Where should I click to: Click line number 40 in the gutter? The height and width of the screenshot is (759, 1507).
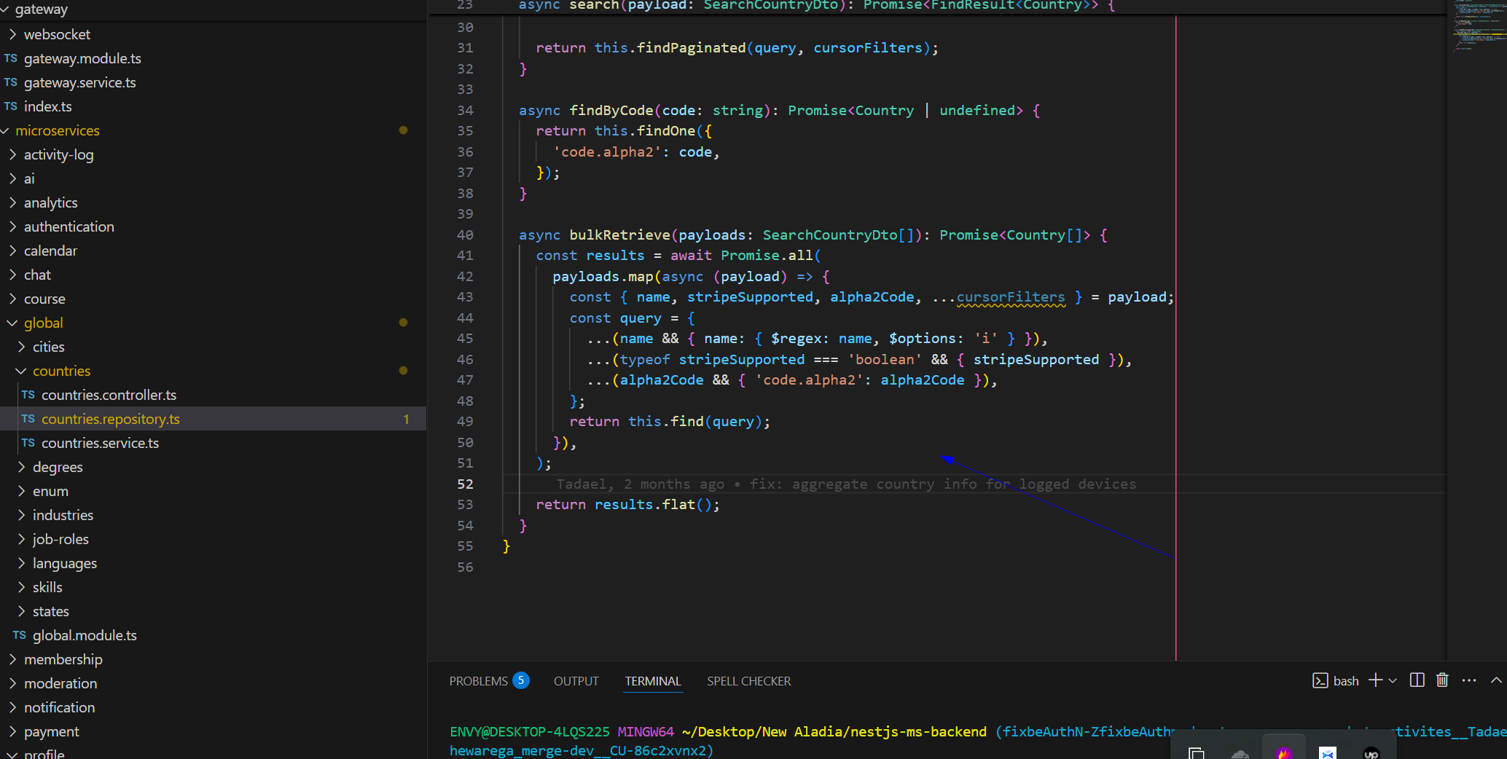click(465, 235)
